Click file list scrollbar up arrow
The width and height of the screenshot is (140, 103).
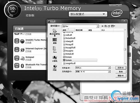125,30
